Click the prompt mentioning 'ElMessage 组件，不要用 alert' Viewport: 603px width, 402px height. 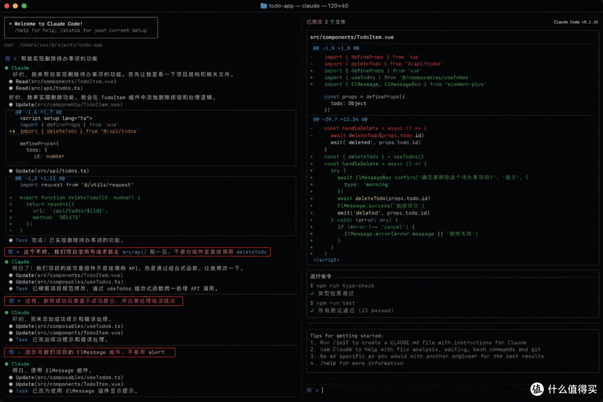tap(89, 352)
